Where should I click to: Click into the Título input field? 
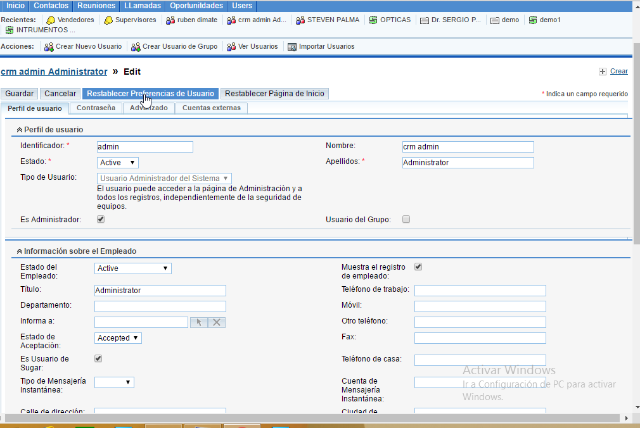coord(160,291)
